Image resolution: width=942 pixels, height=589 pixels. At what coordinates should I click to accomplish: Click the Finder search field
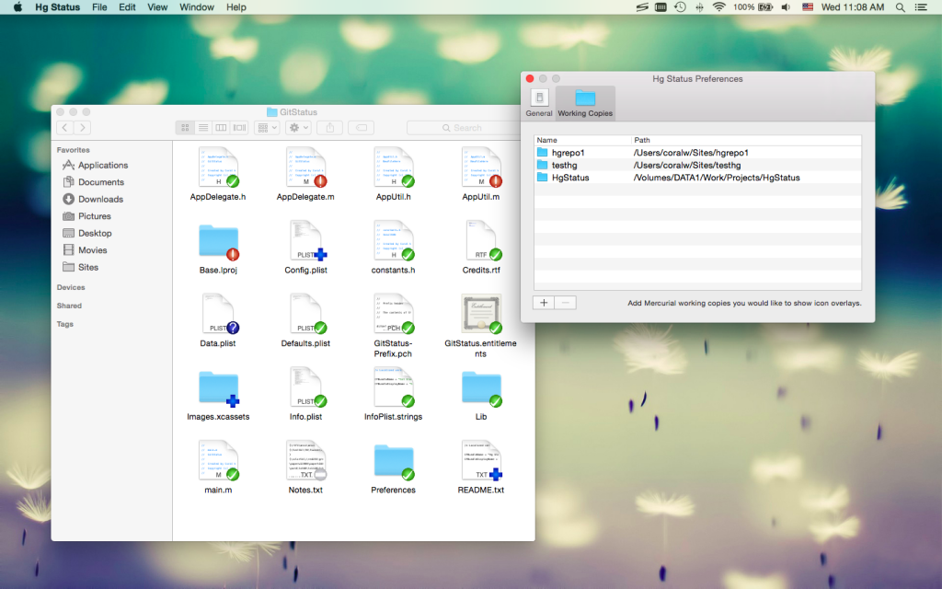464,127
